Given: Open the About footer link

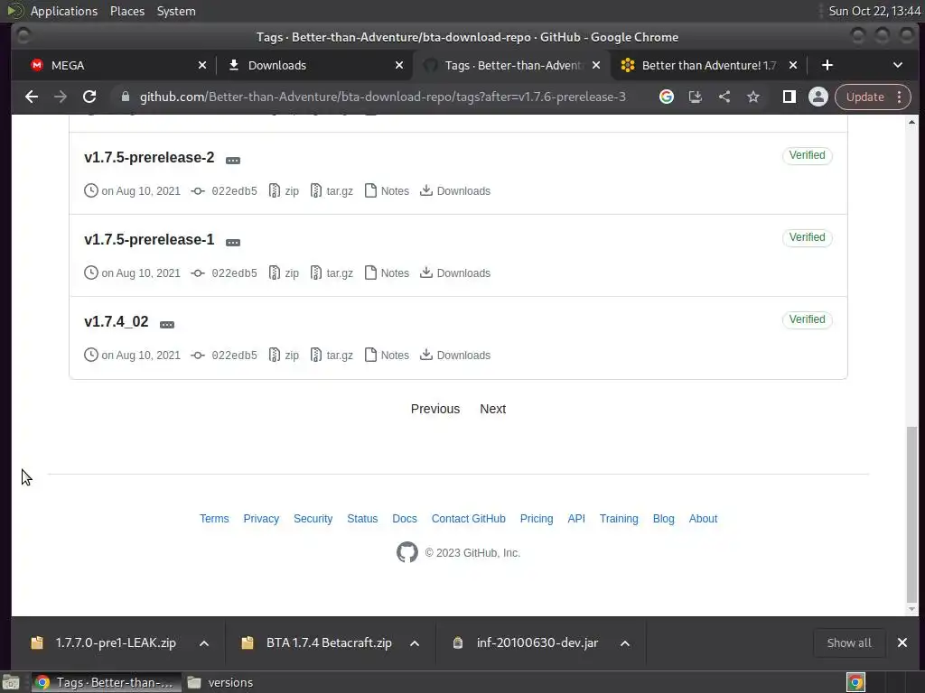Looking at the screenshot, I should tap(703, 519).
